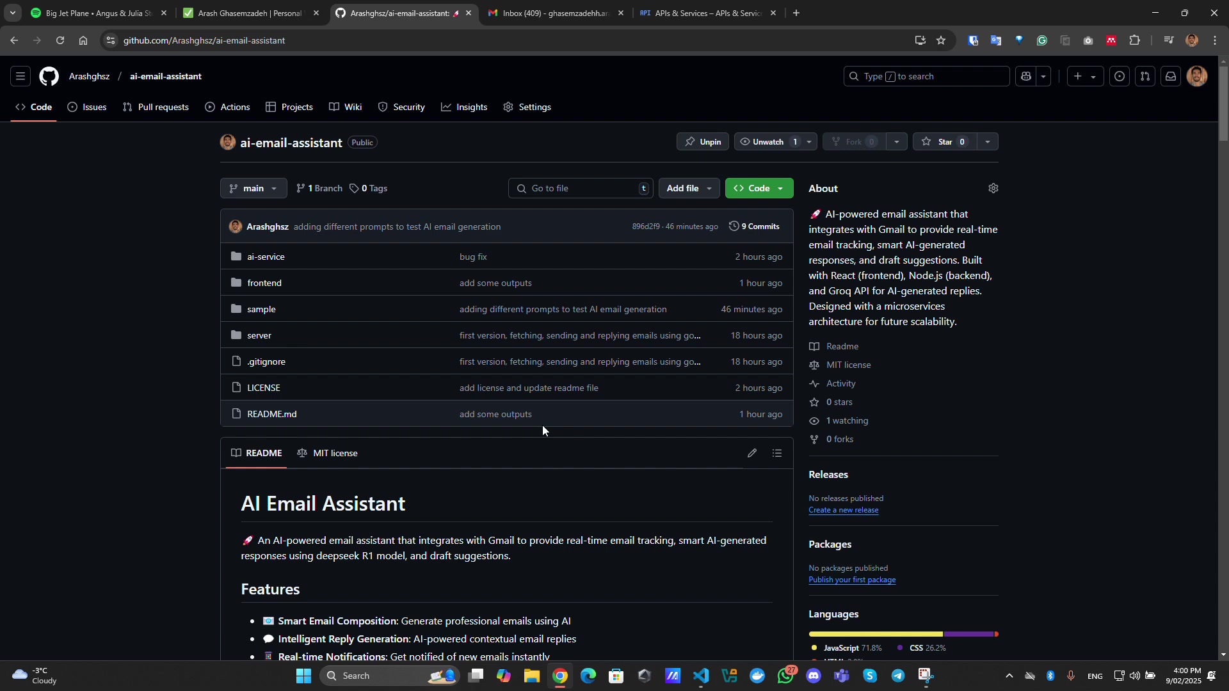Open Visual Studio Code from taskbar
Screen dimensions: 1229x691
click(701, 676)
